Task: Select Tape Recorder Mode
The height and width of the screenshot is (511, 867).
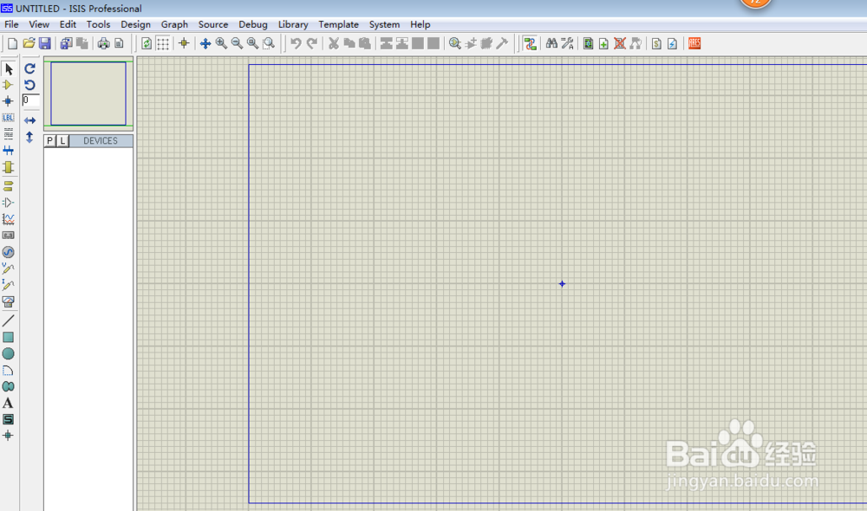Action: pos(9,236)
